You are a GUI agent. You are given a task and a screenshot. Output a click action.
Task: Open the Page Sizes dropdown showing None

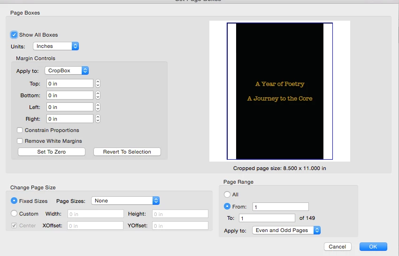[x=125, y=201]
